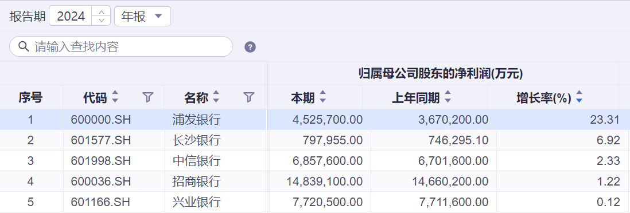Click the help question mark icon
The width and height of the screenshot is (630, 213).
[250, 47]
